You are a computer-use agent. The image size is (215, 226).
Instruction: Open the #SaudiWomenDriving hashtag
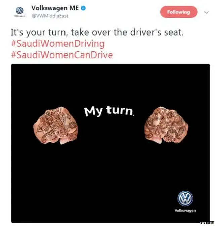pos(58,44)
